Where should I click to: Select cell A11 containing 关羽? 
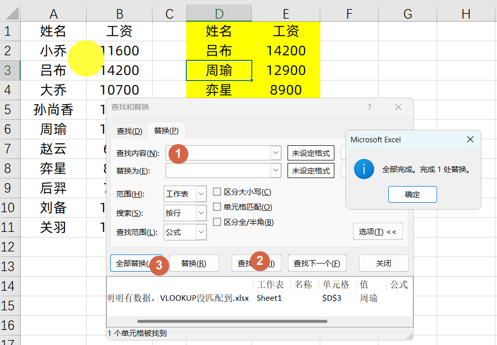53,227
